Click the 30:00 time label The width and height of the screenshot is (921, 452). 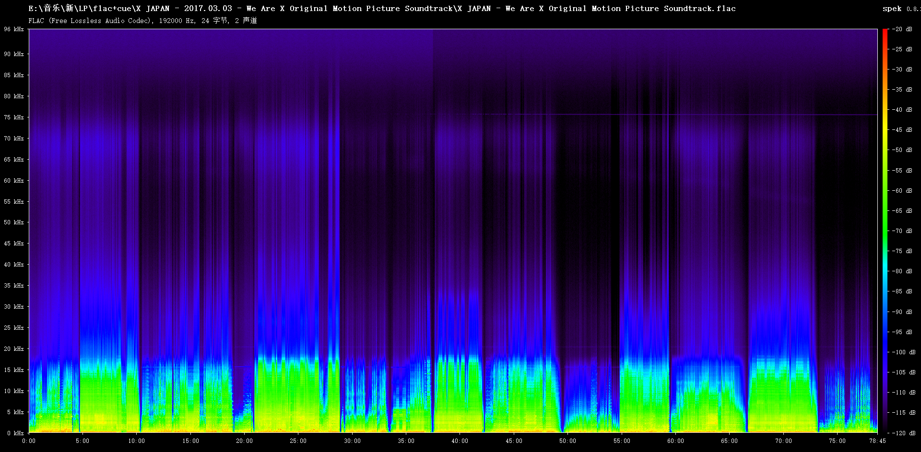click(x=352, y=441)
